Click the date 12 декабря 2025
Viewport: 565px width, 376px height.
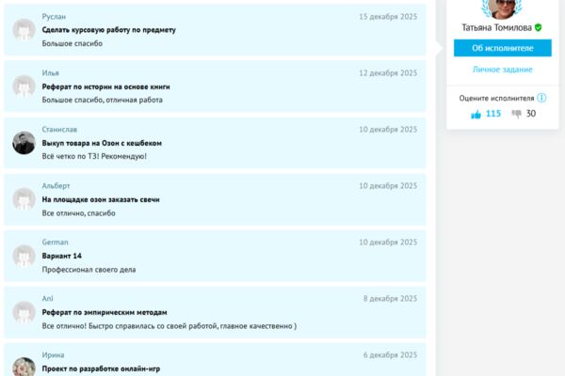[388, 73]
